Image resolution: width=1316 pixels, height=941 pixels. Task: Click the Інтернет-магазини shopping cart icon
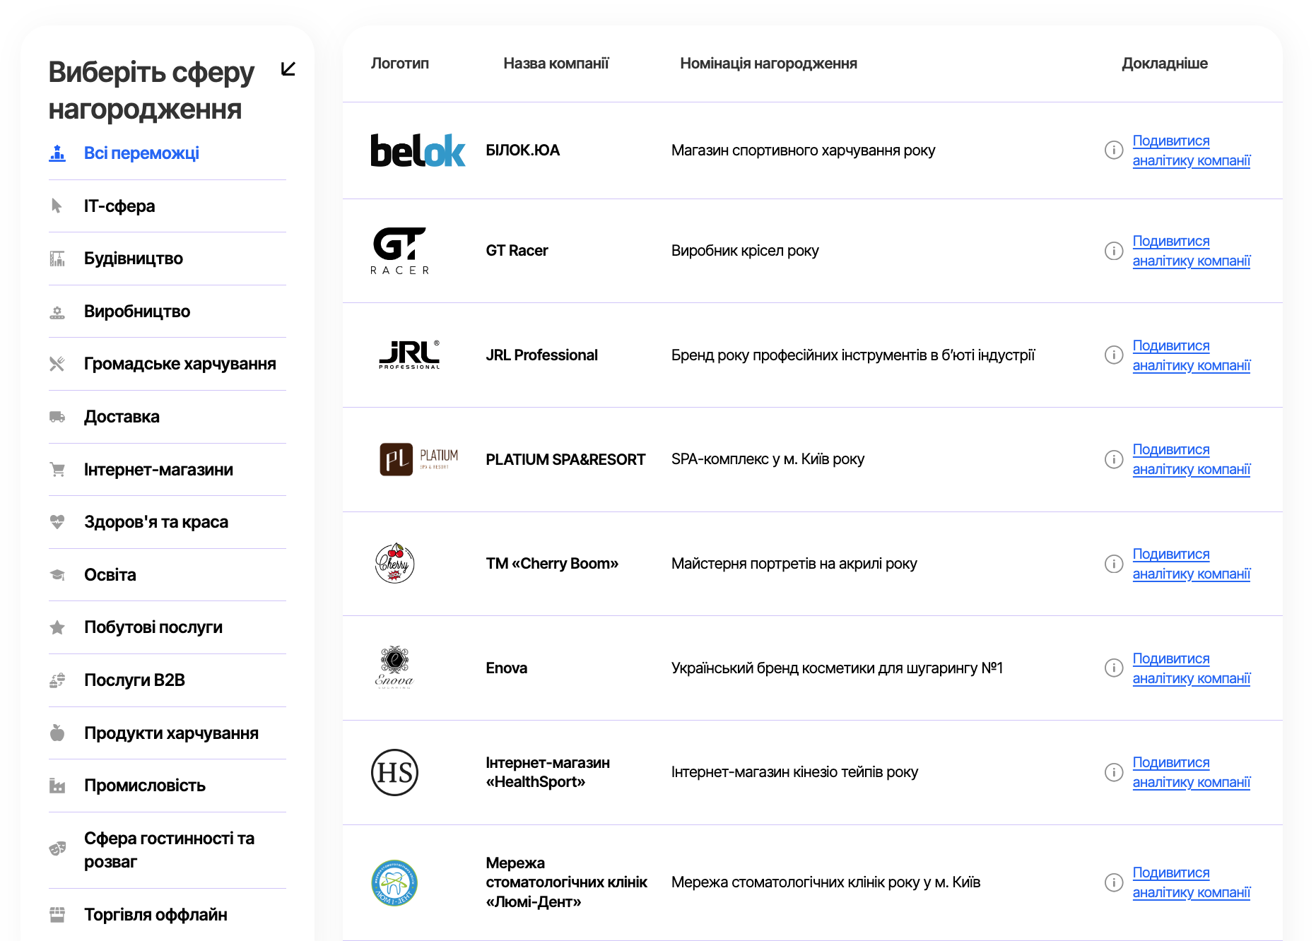pos(57,470)
